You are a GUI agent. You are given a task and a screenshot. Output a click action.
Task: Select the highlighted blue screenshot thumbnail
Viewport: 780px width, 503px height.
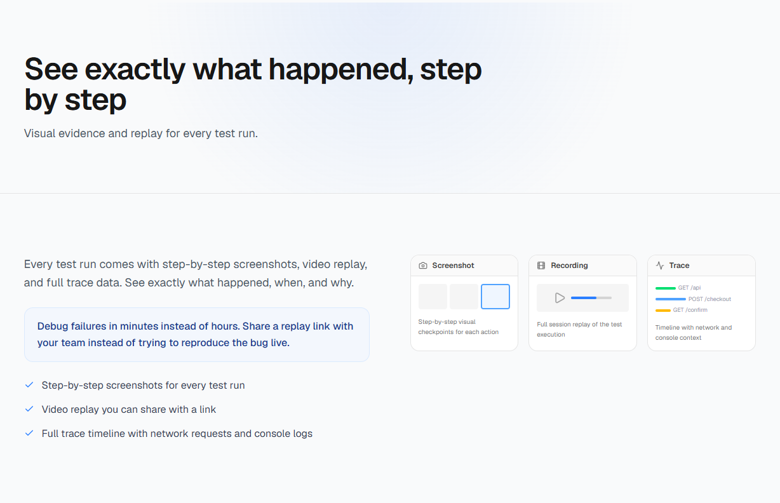495,297
